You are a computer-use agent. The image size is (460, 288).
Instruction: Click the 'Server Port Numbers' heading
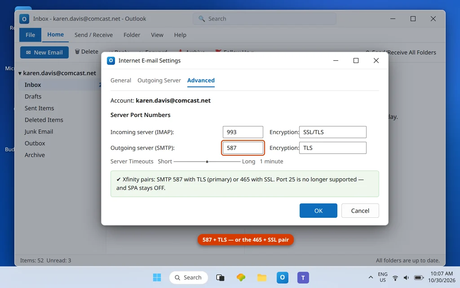(140, 115)
